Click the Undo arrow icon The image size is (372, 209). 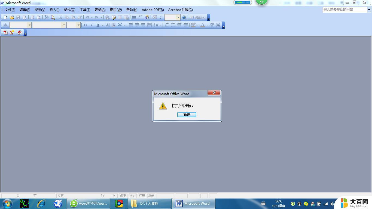pyautogui.click(x=87, y=17)
